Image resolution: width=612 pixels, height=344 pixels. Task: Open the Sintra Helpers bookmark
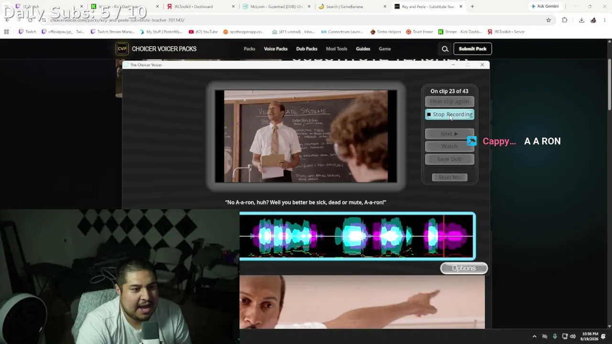pos(386,32)
